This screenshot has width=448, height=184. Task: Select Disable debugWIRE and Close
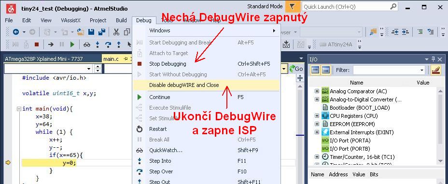coord(206,85)
